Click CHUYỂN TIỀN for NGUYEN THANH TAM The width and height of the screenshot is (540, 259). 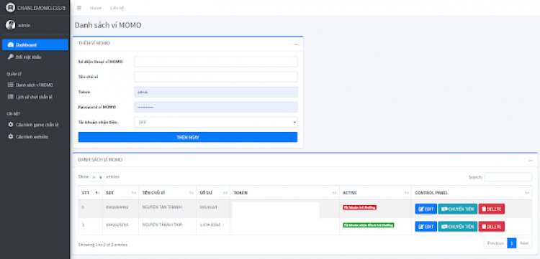458,227
